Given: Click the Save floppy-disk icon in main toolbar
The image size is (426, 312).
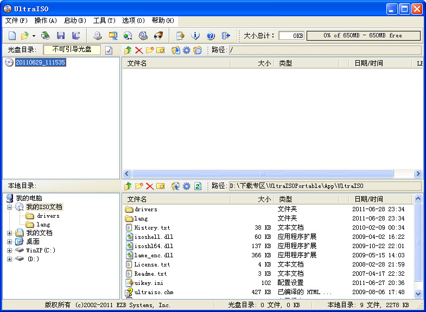Looking at the screenshot, I should pyautogui.click(x=61, y=36).
